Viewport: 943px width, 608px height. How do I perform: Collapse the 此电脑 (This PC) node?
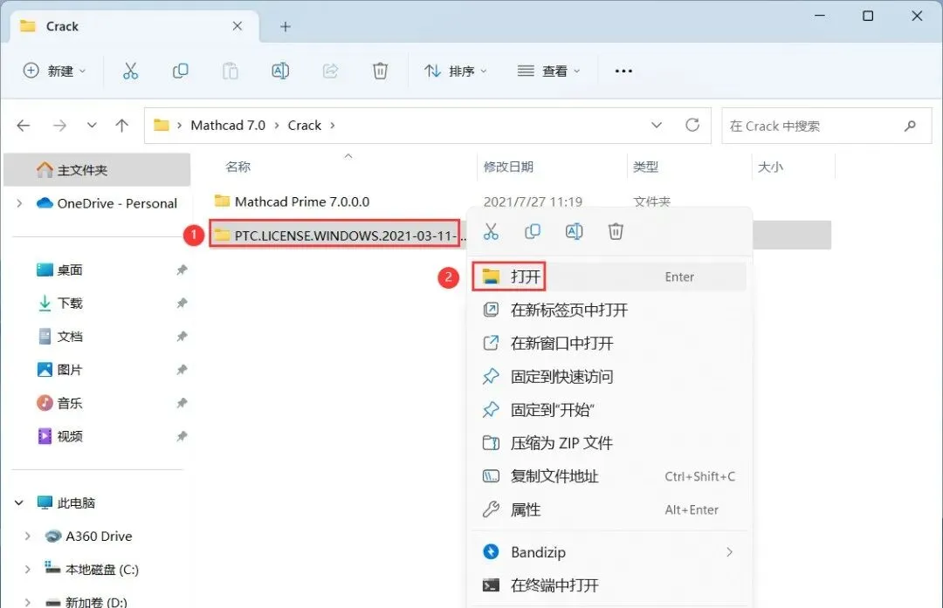(x=19, y=502)
